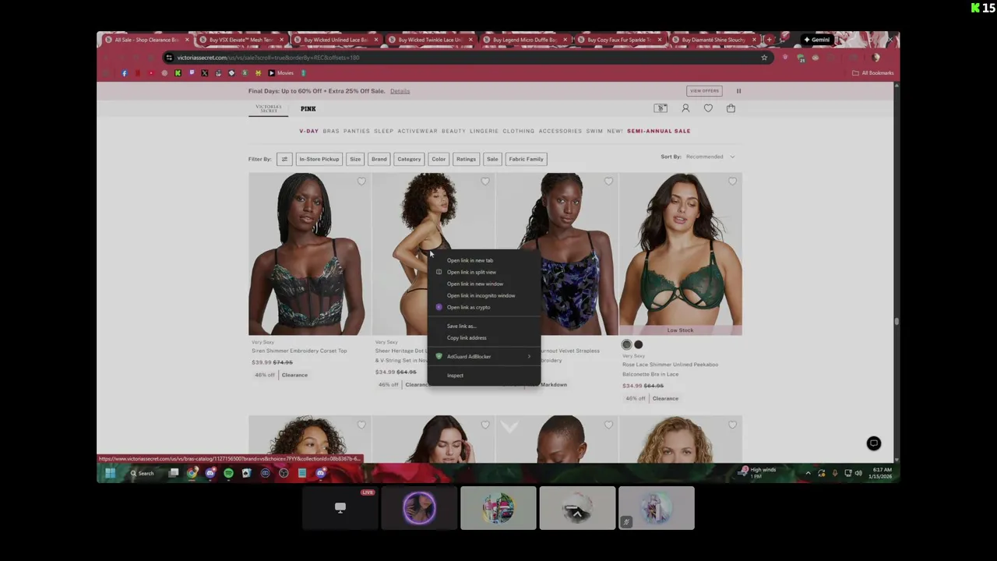Open the Sort By Recommended dropdown
This screenshot has height=561, width=997.
coord(710,157)
